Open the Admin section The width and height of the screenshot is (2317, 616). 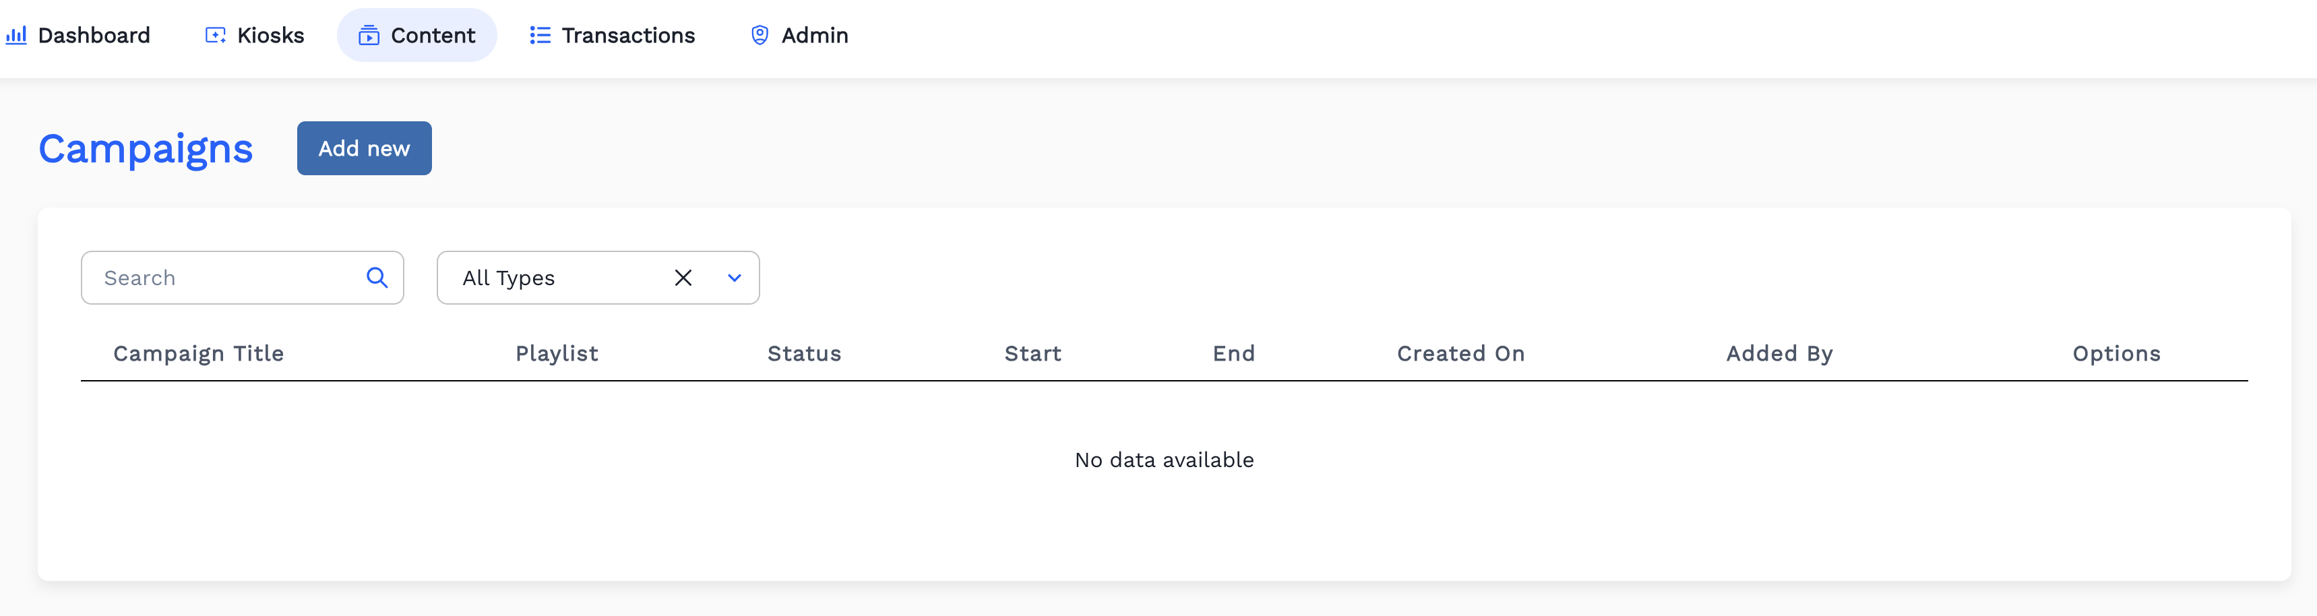click(814, 35)
